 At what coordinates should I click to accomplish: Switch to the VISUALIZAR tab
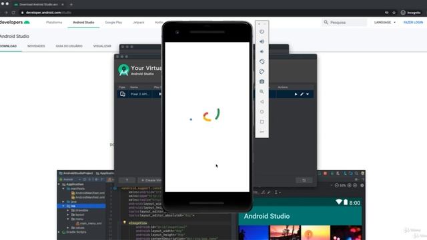[102, 46]
